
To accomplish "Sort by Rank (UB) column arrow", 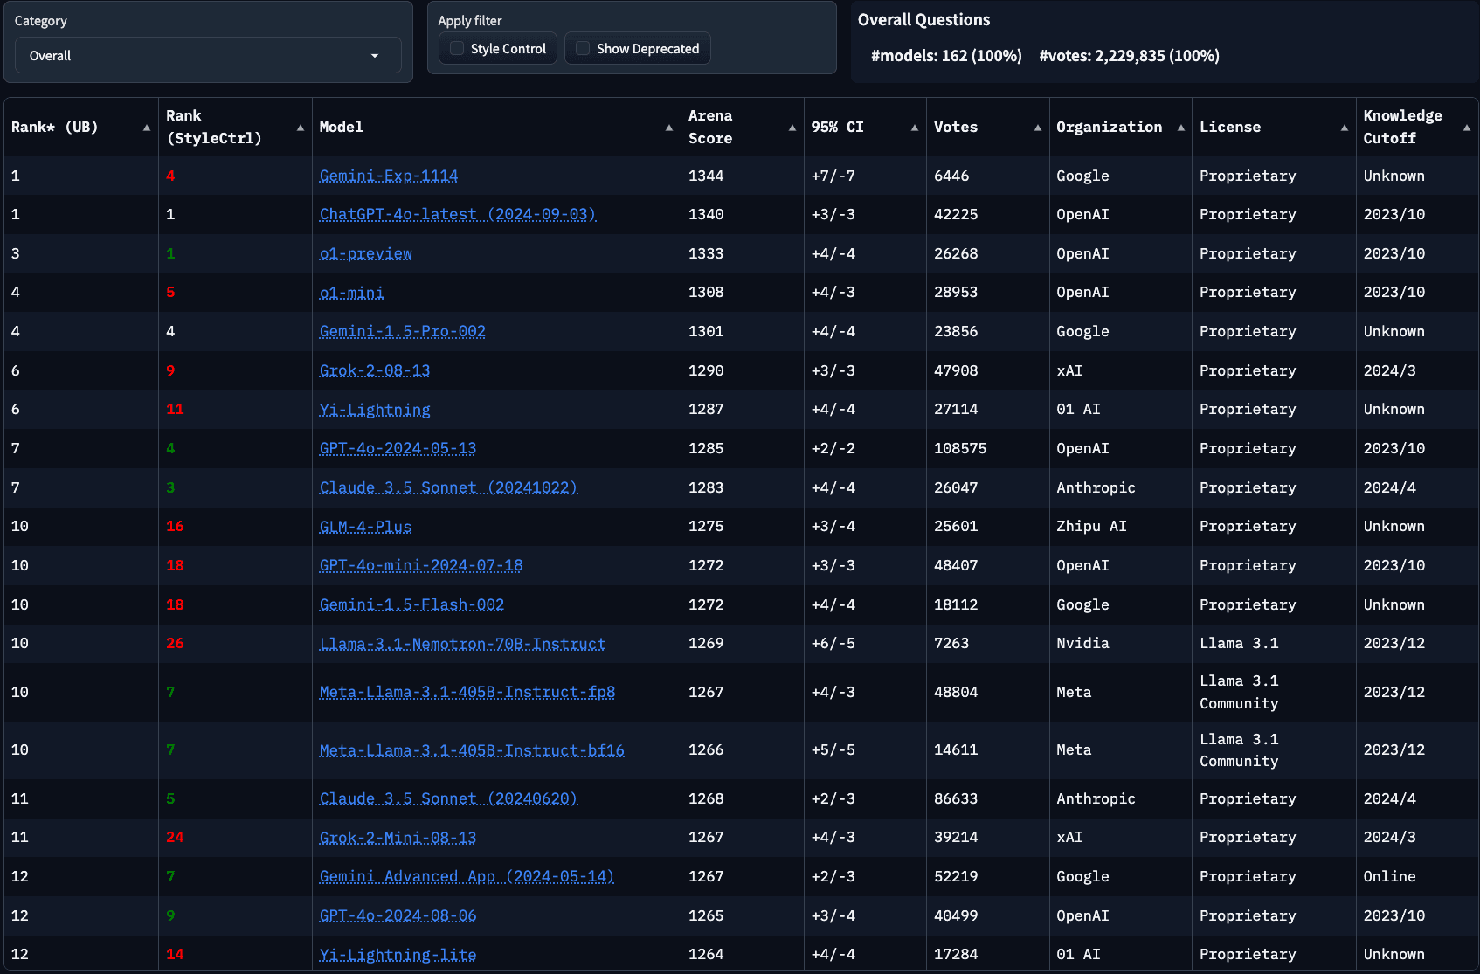I will [147, 128].
